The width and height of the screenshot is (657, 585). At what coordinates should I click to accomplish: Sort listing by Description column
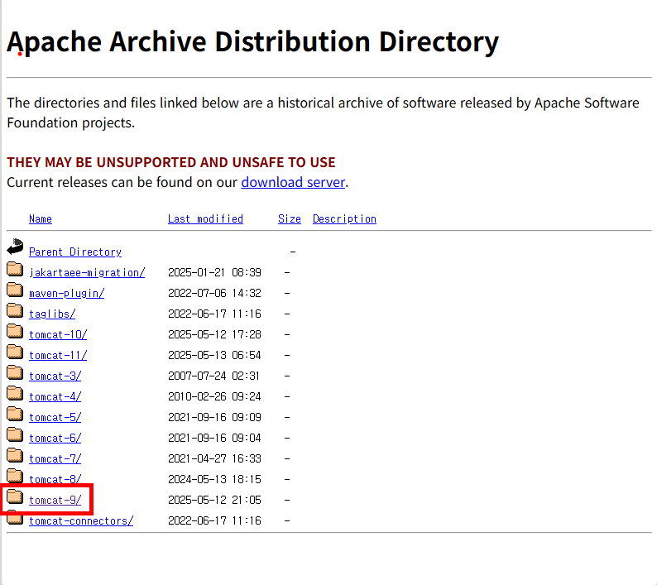(x=344, y=218)
